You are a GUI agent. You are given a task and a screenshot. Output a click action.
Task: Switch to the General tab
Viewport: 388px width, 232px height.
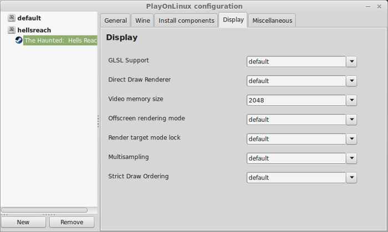pyautogui.click(x=115, y=20)
